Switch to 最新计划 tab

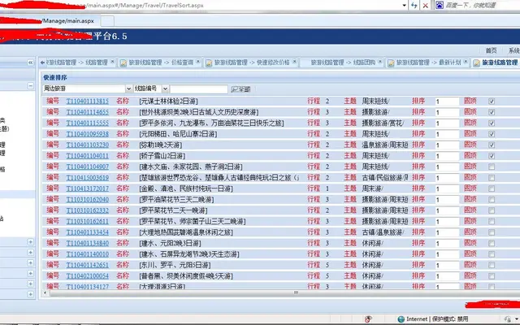coord(428,63)
